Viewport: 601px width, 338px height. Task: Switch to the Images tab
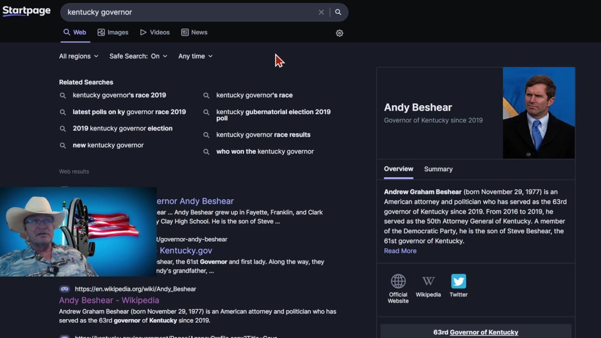(113, 32)
